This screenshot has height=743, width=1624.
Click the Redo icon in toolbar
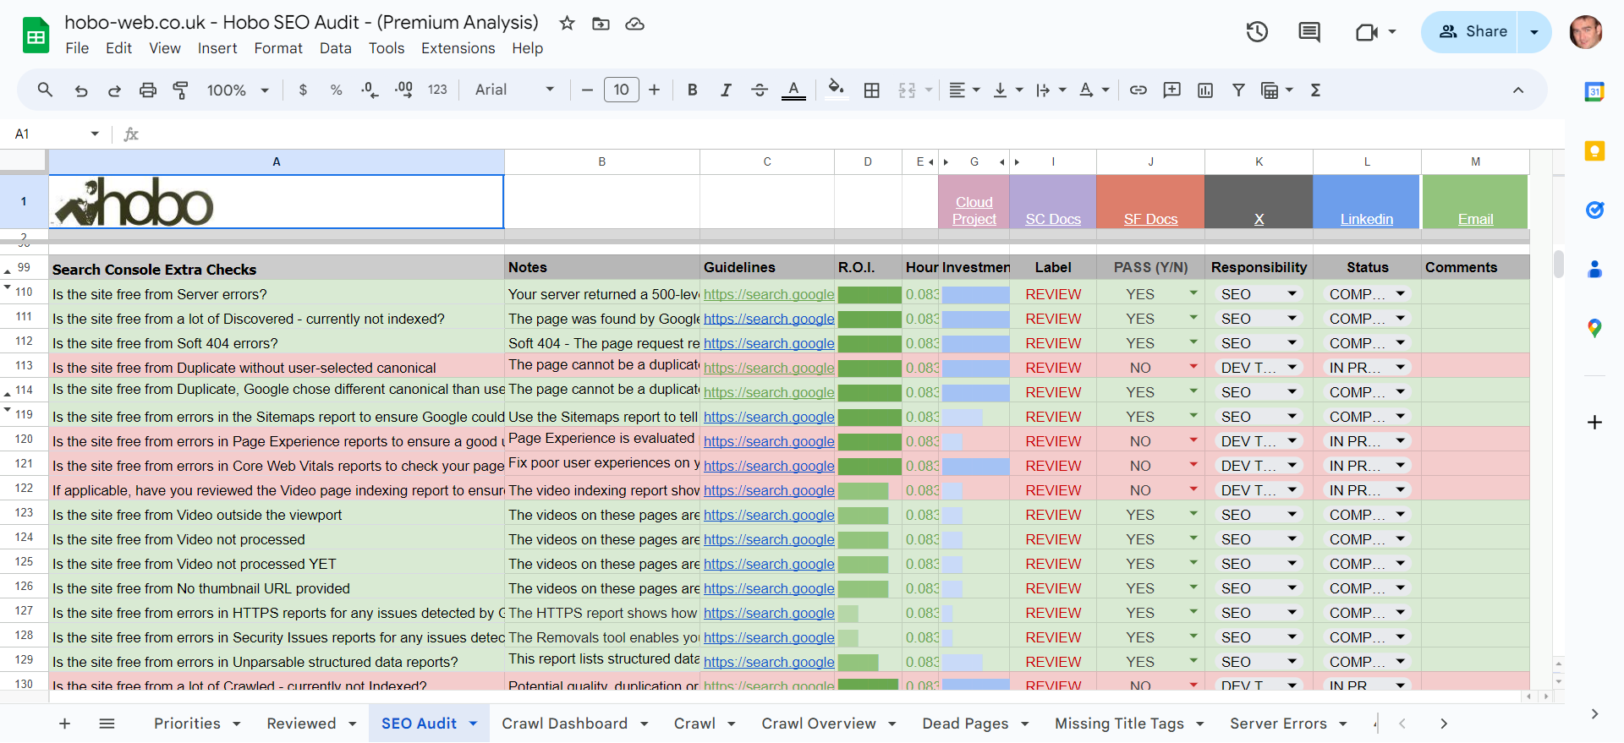114,90
